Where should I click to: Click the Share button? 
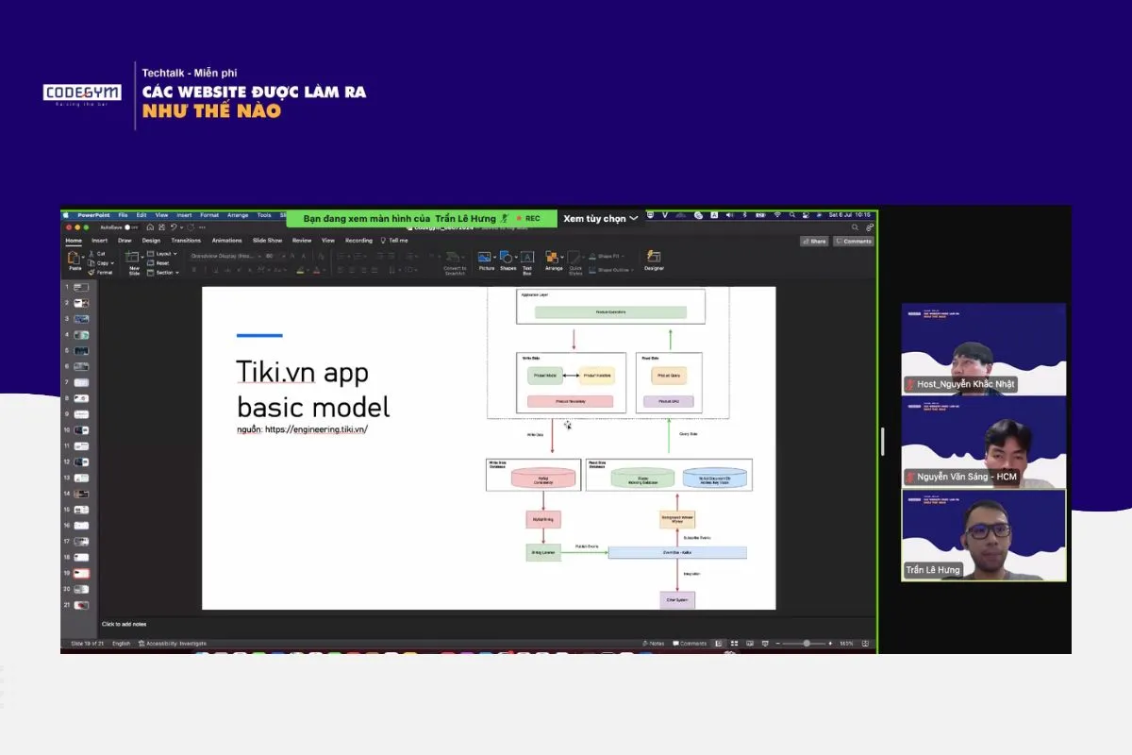[814, 241]
